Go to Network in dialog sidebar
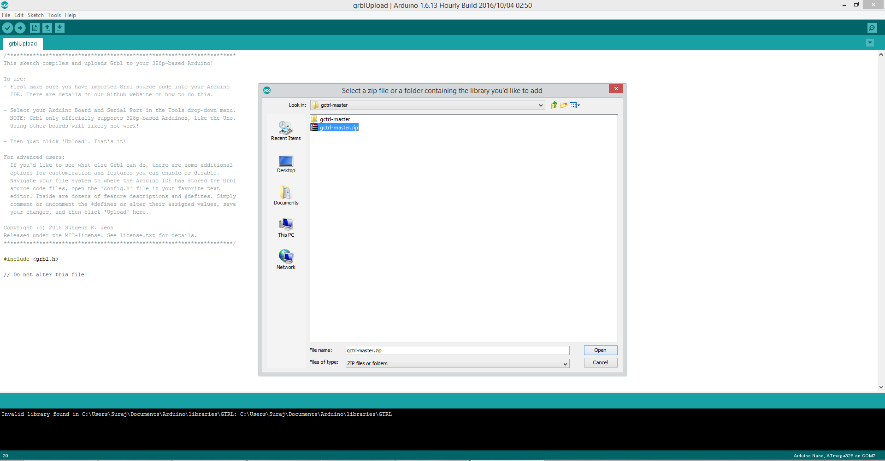 pos(286,260)
